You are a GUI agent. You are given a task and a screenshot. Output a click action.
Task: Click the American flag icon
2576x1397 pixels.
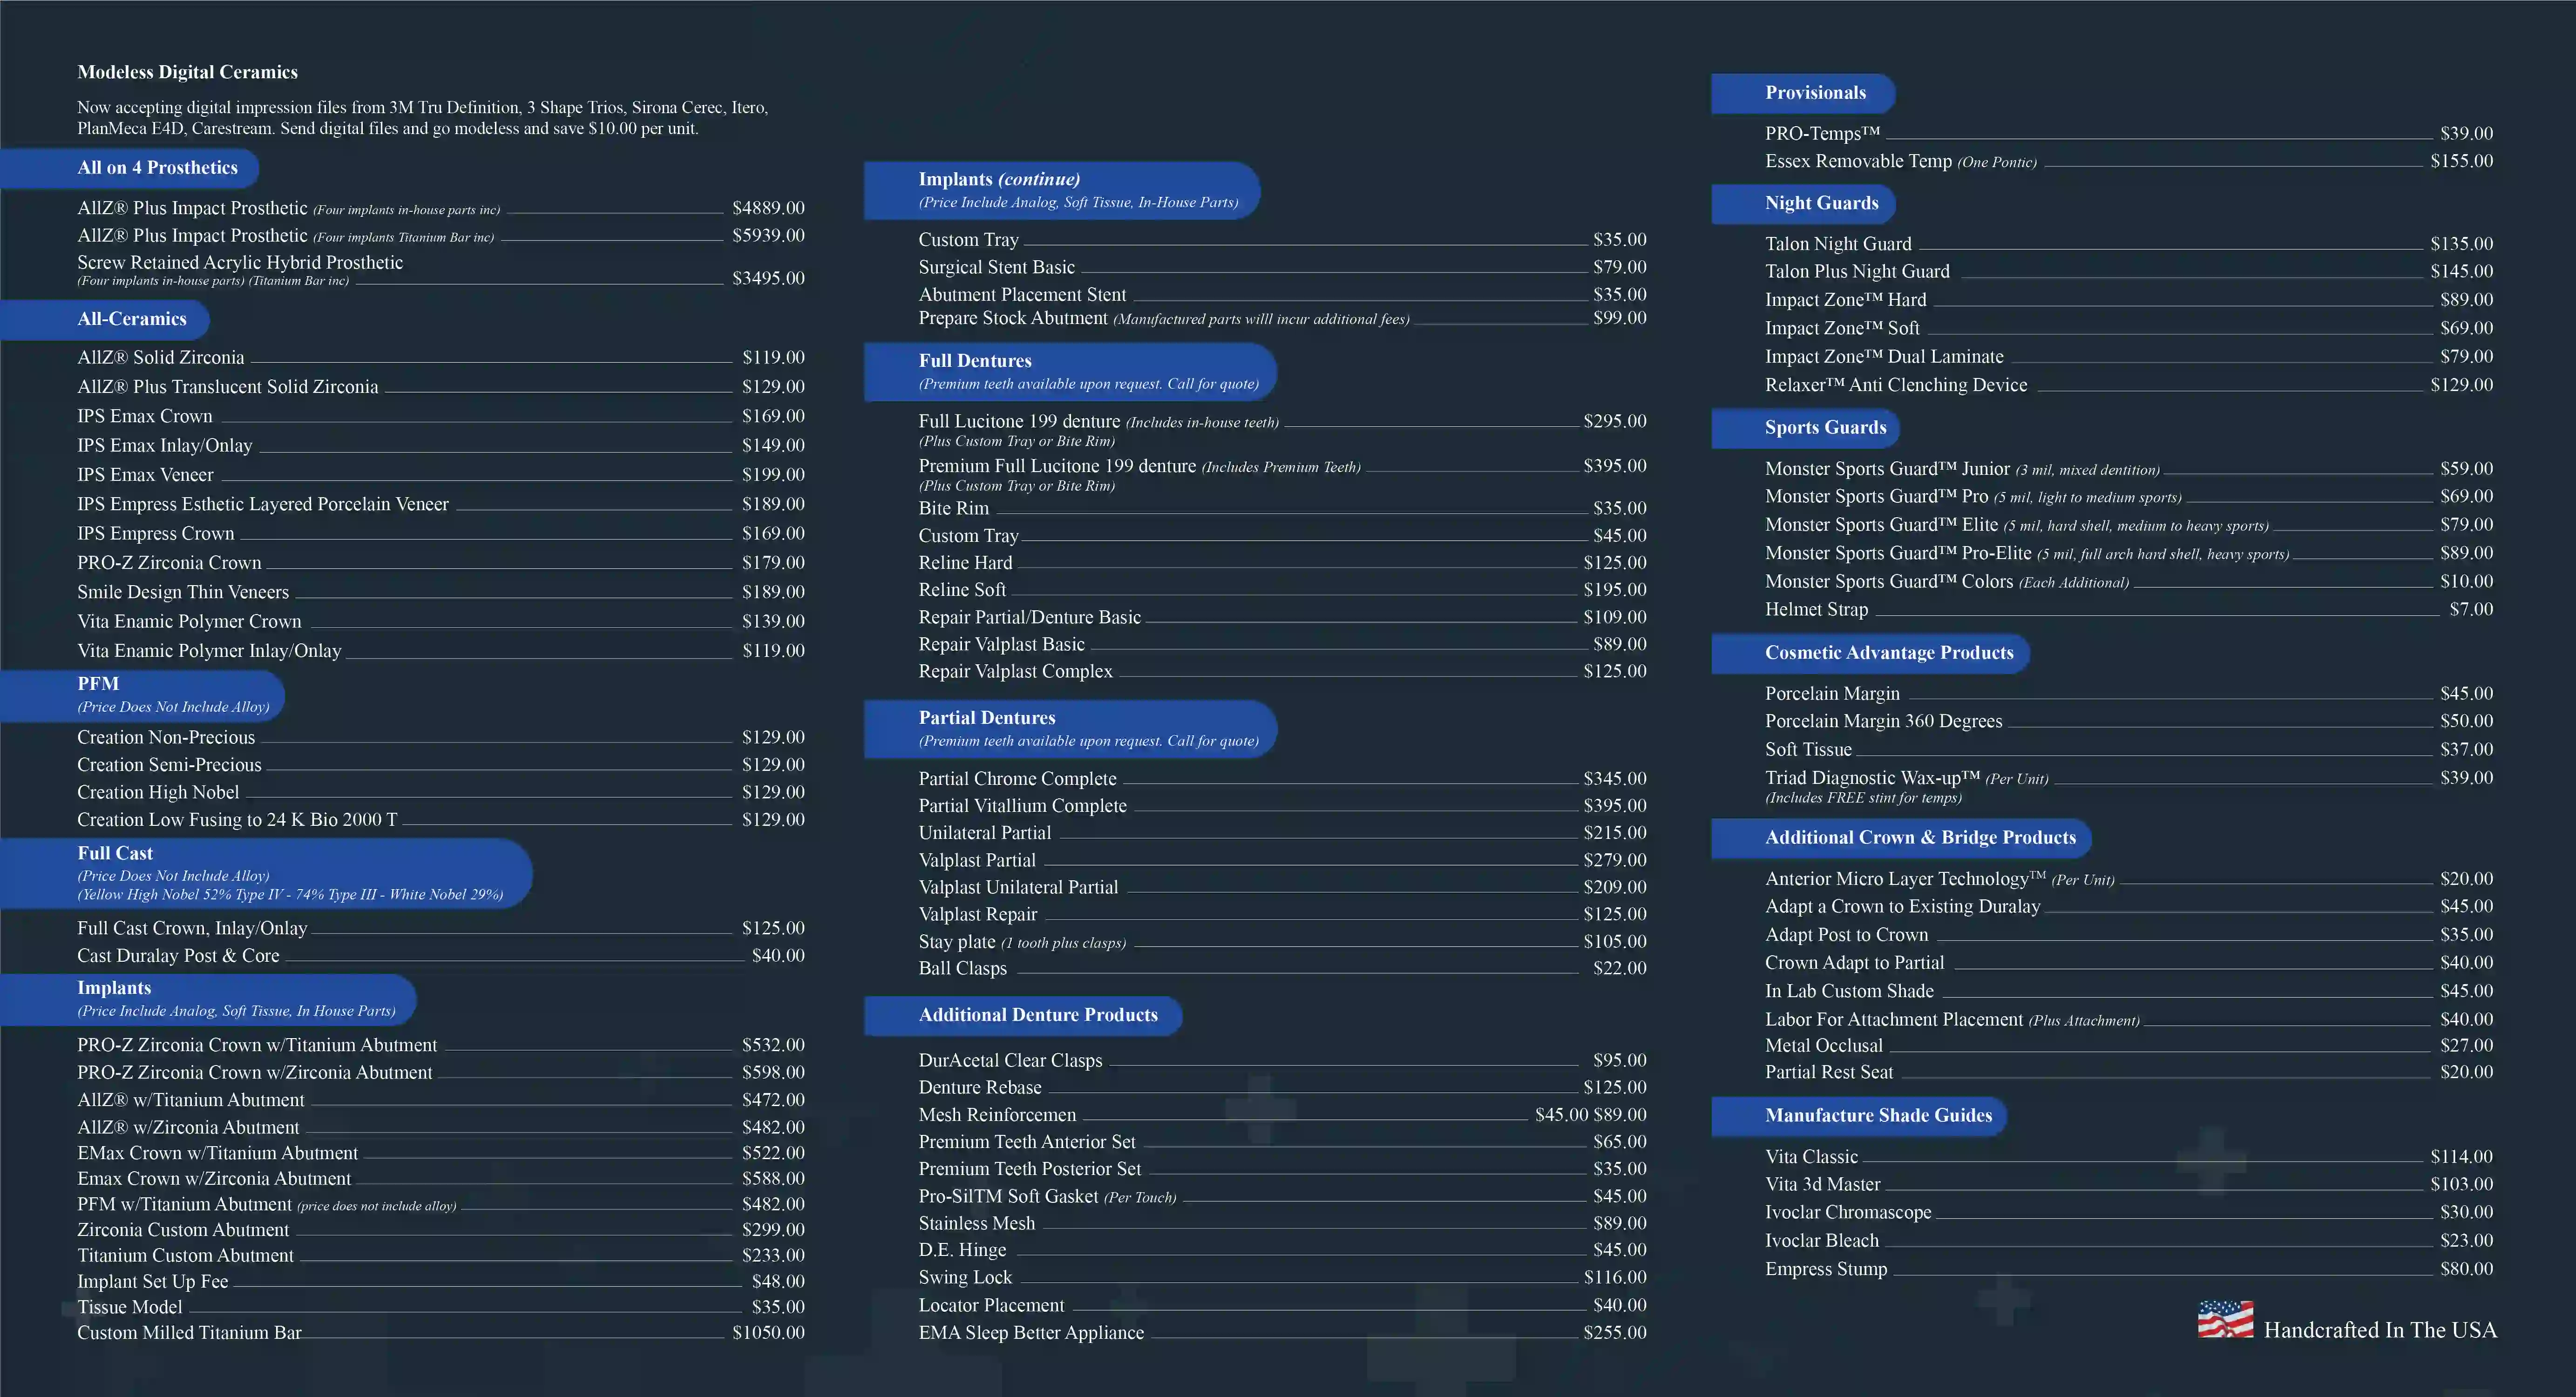pos(2225,1319)
